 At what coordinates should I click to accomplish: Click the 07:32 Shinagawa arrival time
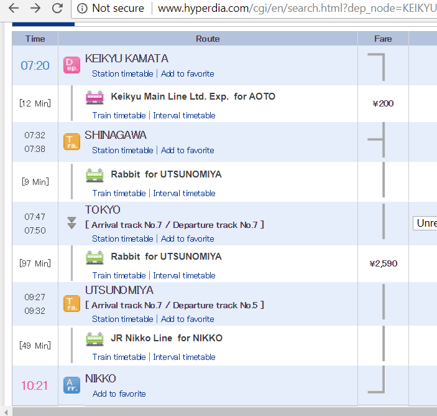[x=35, y=135]
